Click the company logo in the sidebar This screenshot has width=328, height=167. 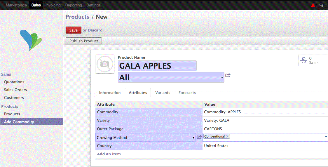(x=31, y=40)
